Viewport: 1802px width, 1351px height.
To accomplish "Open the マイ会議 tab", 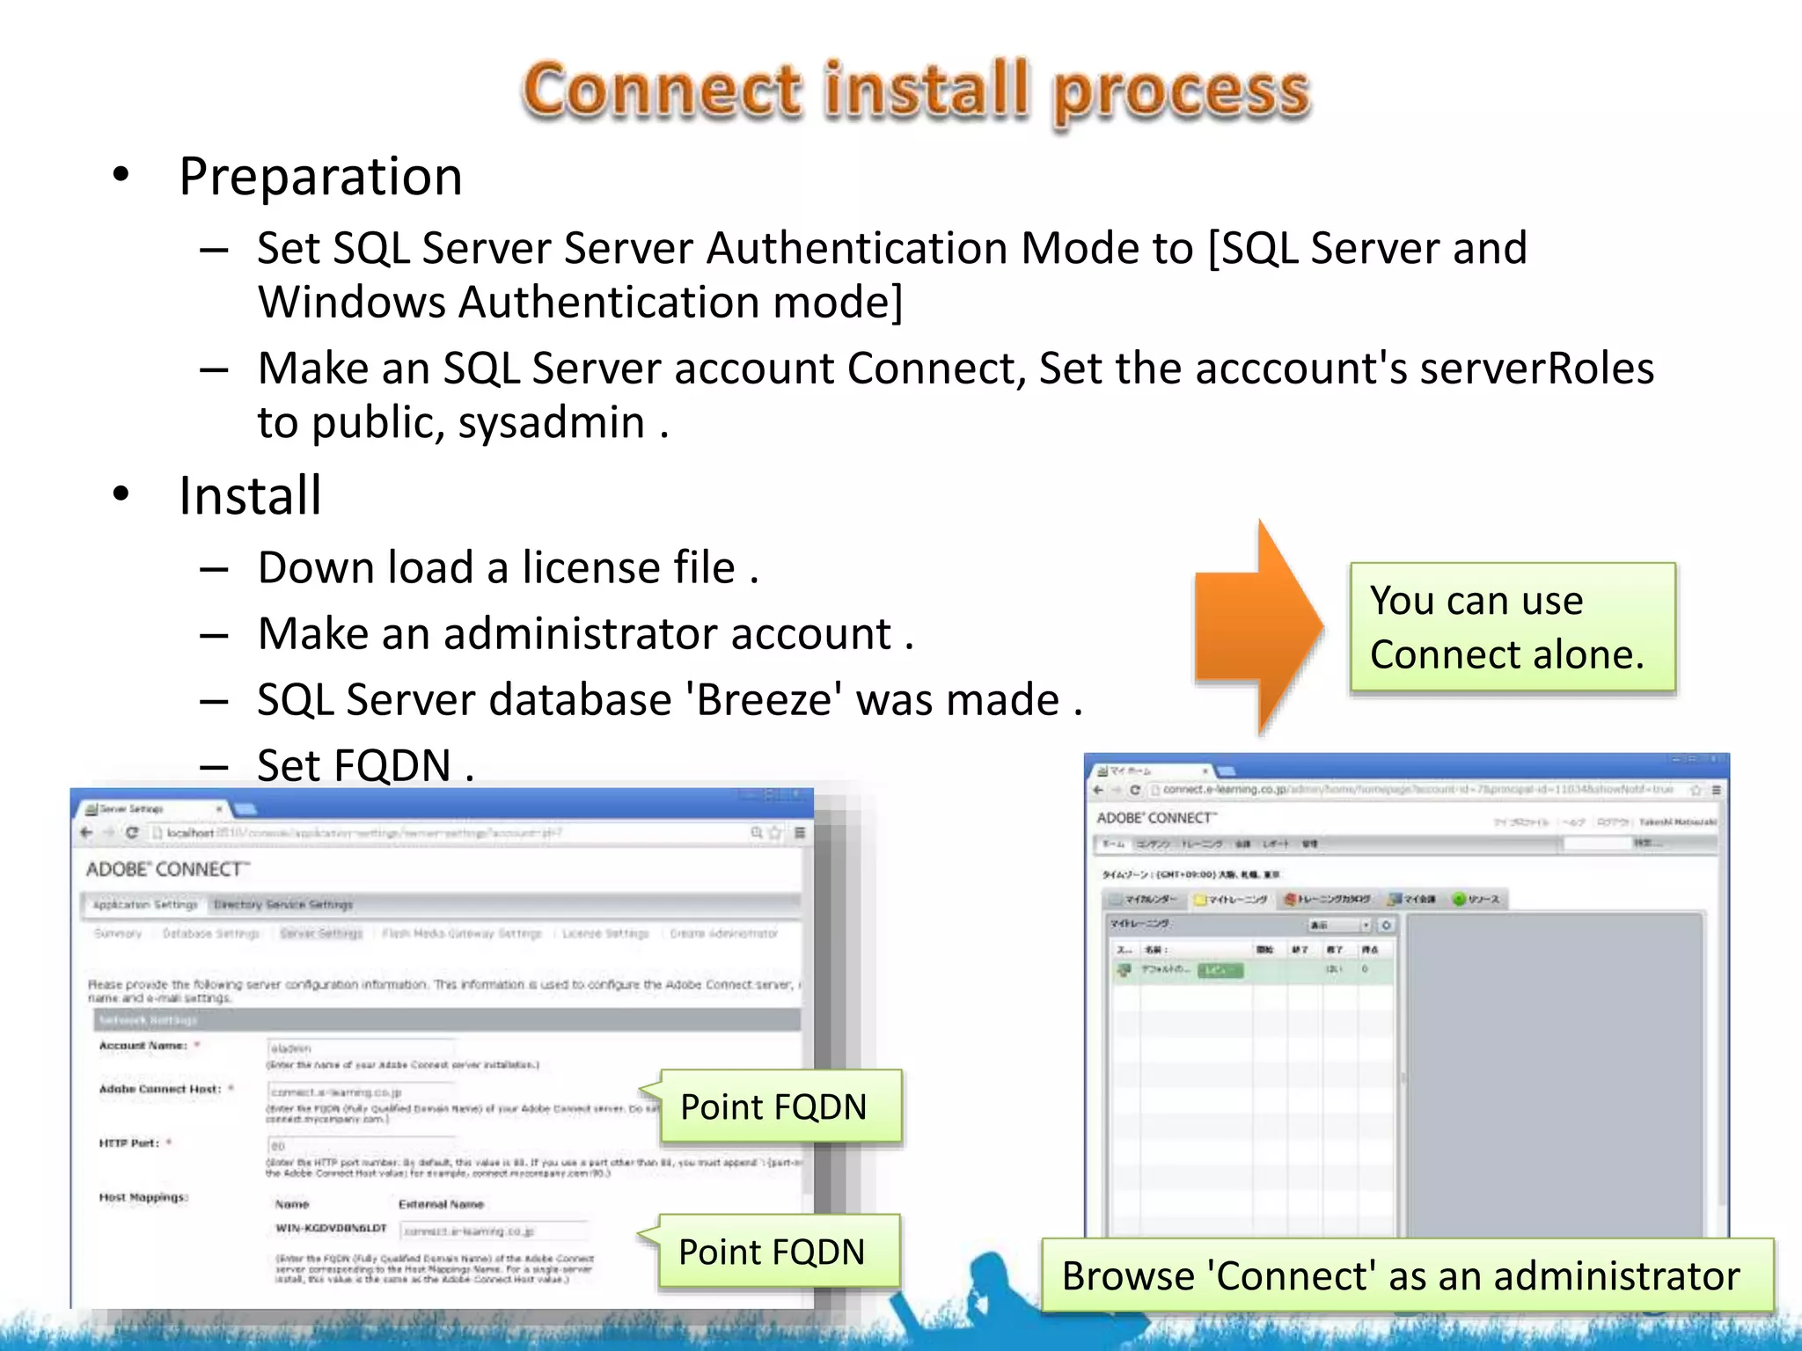I will [1412, 899].
